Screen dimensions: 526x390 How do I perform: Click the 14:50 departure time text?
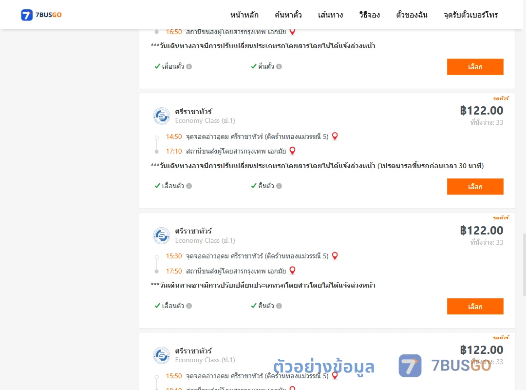click(x=174, y=136)
